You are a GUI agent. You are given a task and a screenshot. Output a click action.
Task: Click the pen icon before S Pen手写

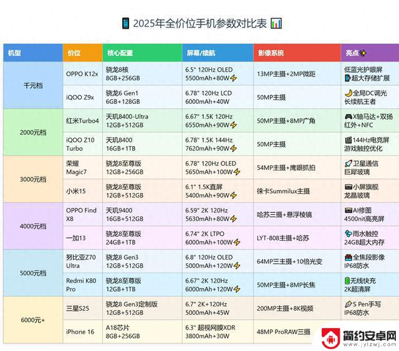349,304
